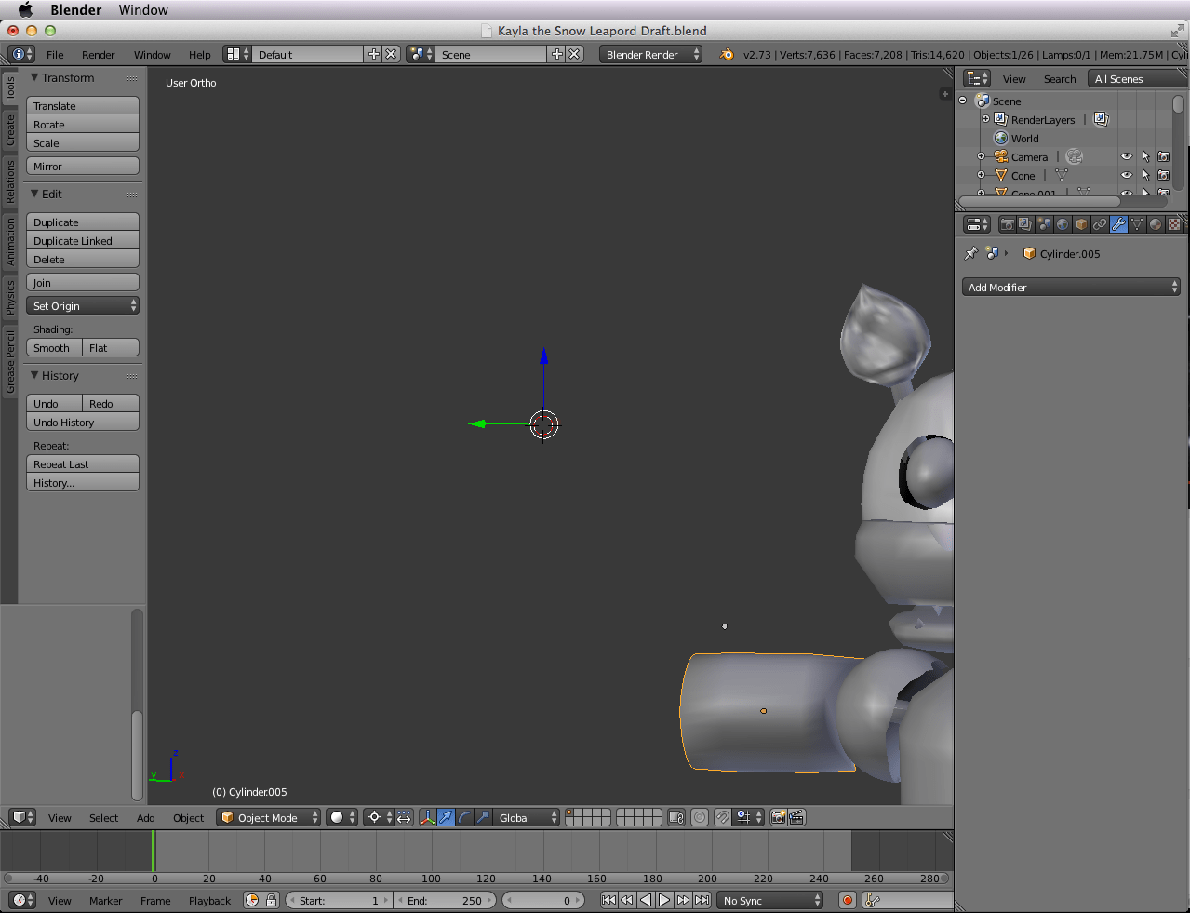Click the Undo History button

83,422
